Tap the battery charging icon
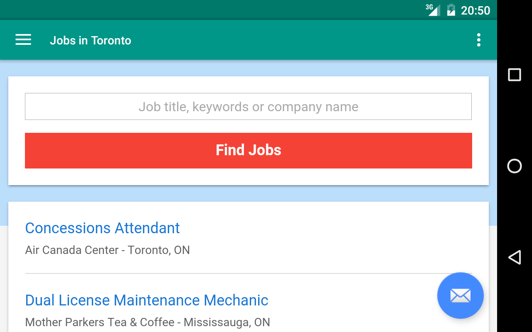 click(x=451, y=10)
